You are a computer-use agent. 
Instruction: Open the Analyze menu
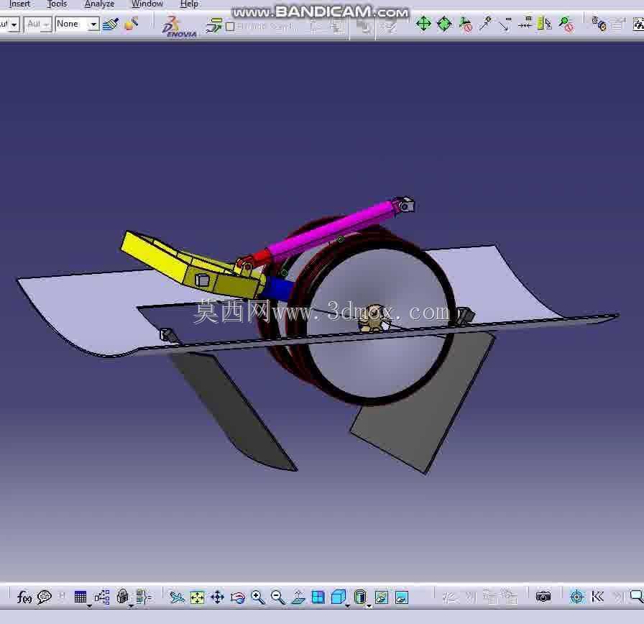pos(99,4)
